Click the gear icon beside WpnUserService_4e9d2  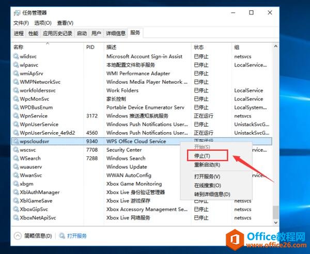(x=16, y=133)
